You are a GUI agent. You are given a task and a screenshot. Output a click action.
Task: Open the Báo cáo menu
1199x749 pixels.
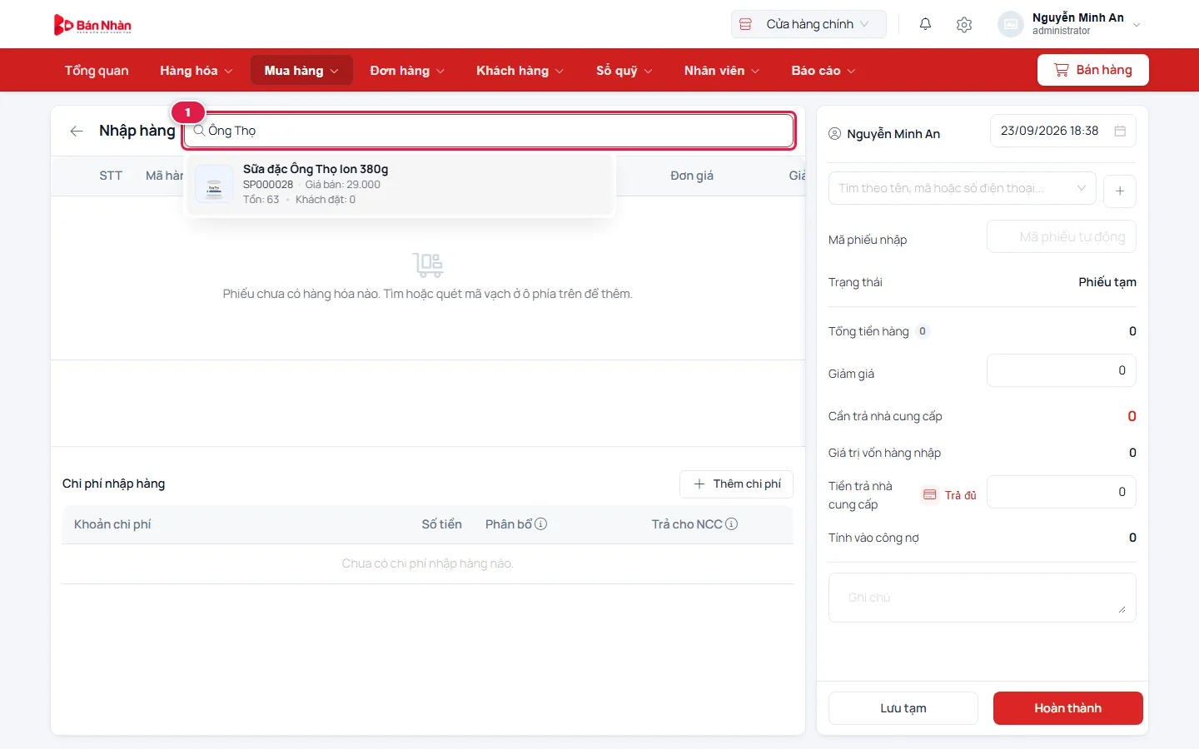[823, 71]
